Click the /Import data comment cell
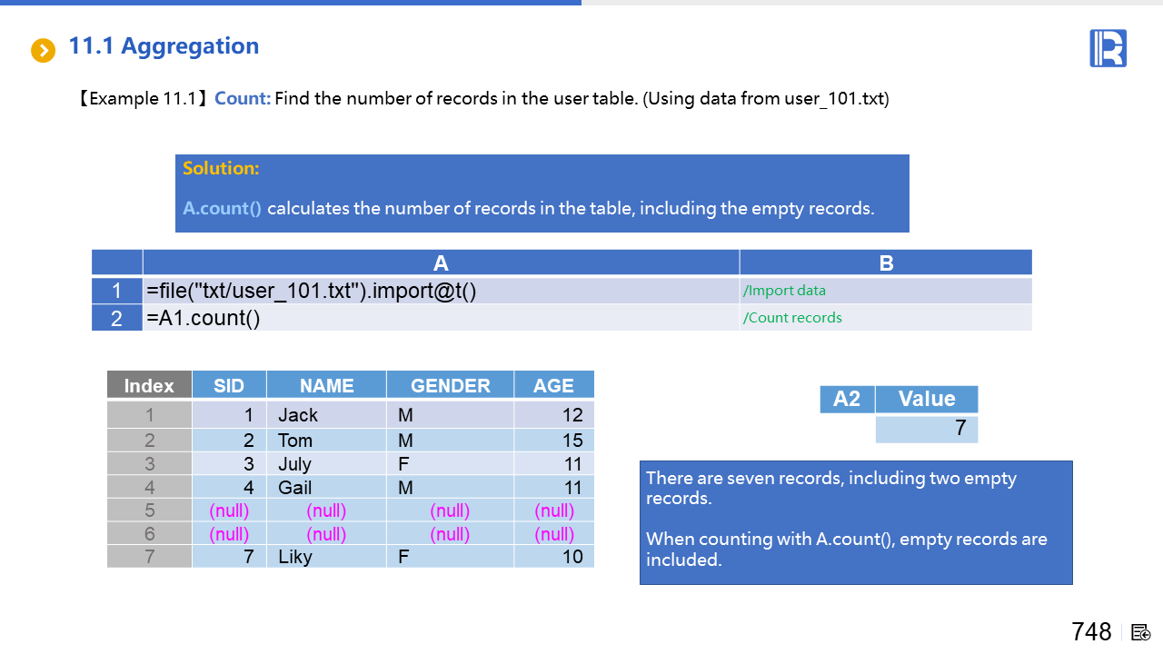 tap(885, 291)
